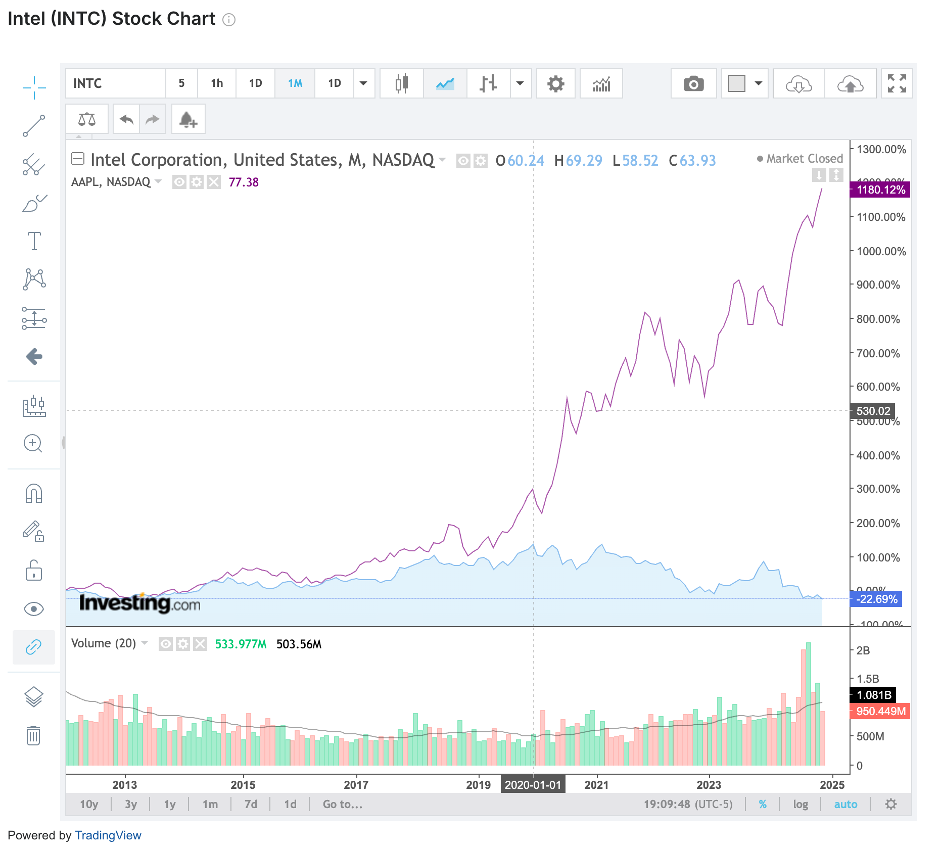The width and height of the screenshot is (941, 850).
Task: Open the object tree layers icon
Action: tap(34, 697)
